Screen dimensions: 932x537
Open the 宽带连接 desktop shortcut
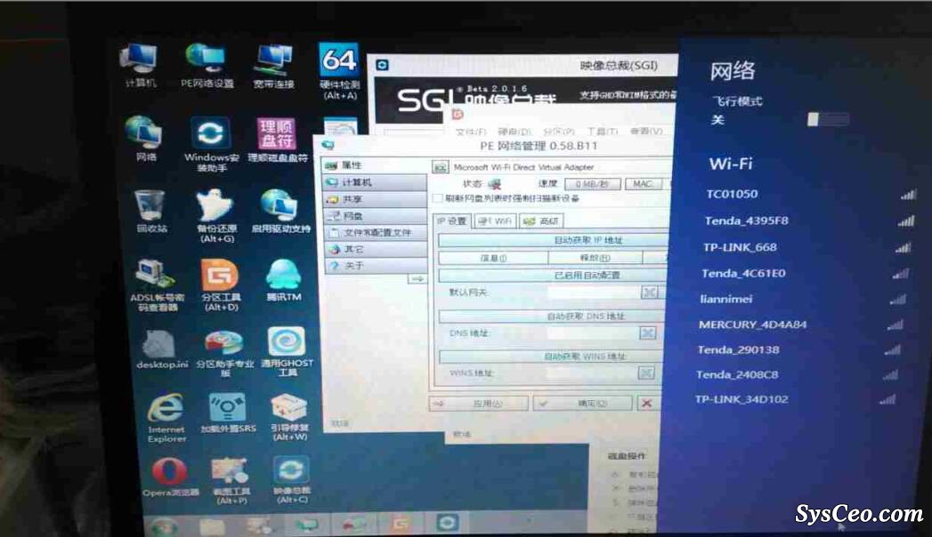[274, 65]
